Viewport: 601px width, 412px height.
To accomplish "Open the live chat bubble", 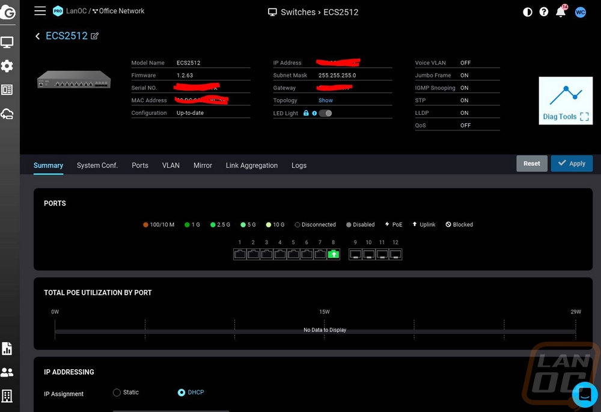I will pyautogui.click(x=585, y=395).
